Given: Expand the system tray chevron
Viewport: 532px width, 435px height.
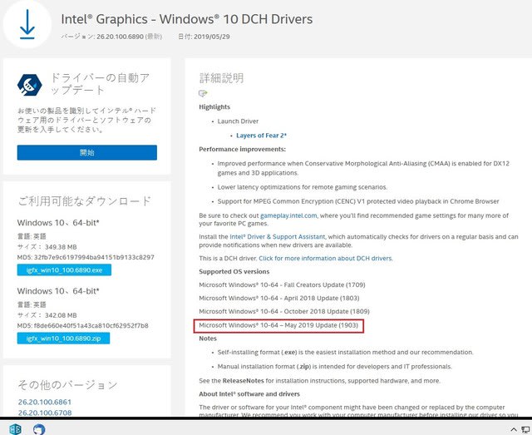Looking at the screenshot, I should coord(514,429).
